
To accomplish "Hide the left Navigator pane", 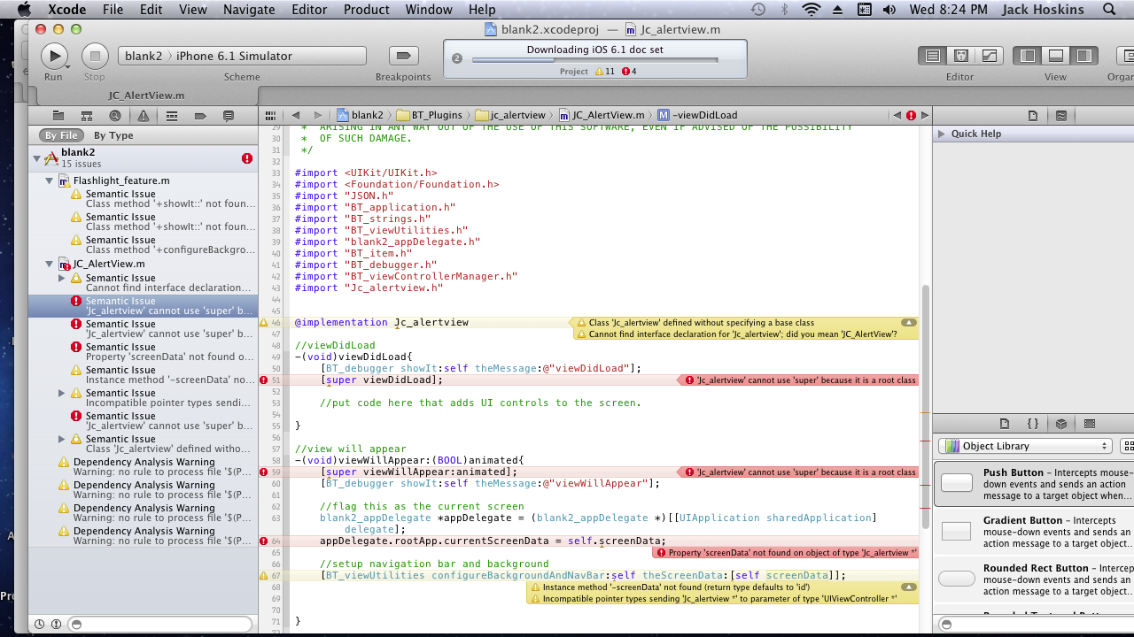I will pyautogui.click(x=1028, y=56).
